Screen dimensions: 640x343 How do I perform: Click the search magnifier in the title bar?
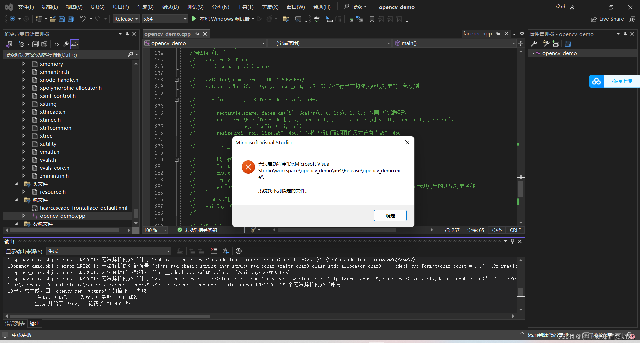[x=346, y=7]
